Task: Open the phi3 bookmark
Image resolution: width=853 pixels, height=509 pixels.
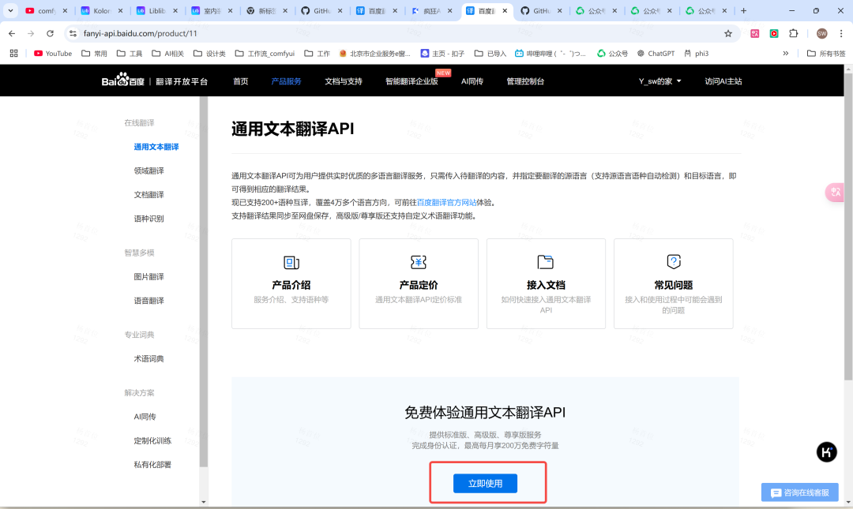Action: pos(697,54)
